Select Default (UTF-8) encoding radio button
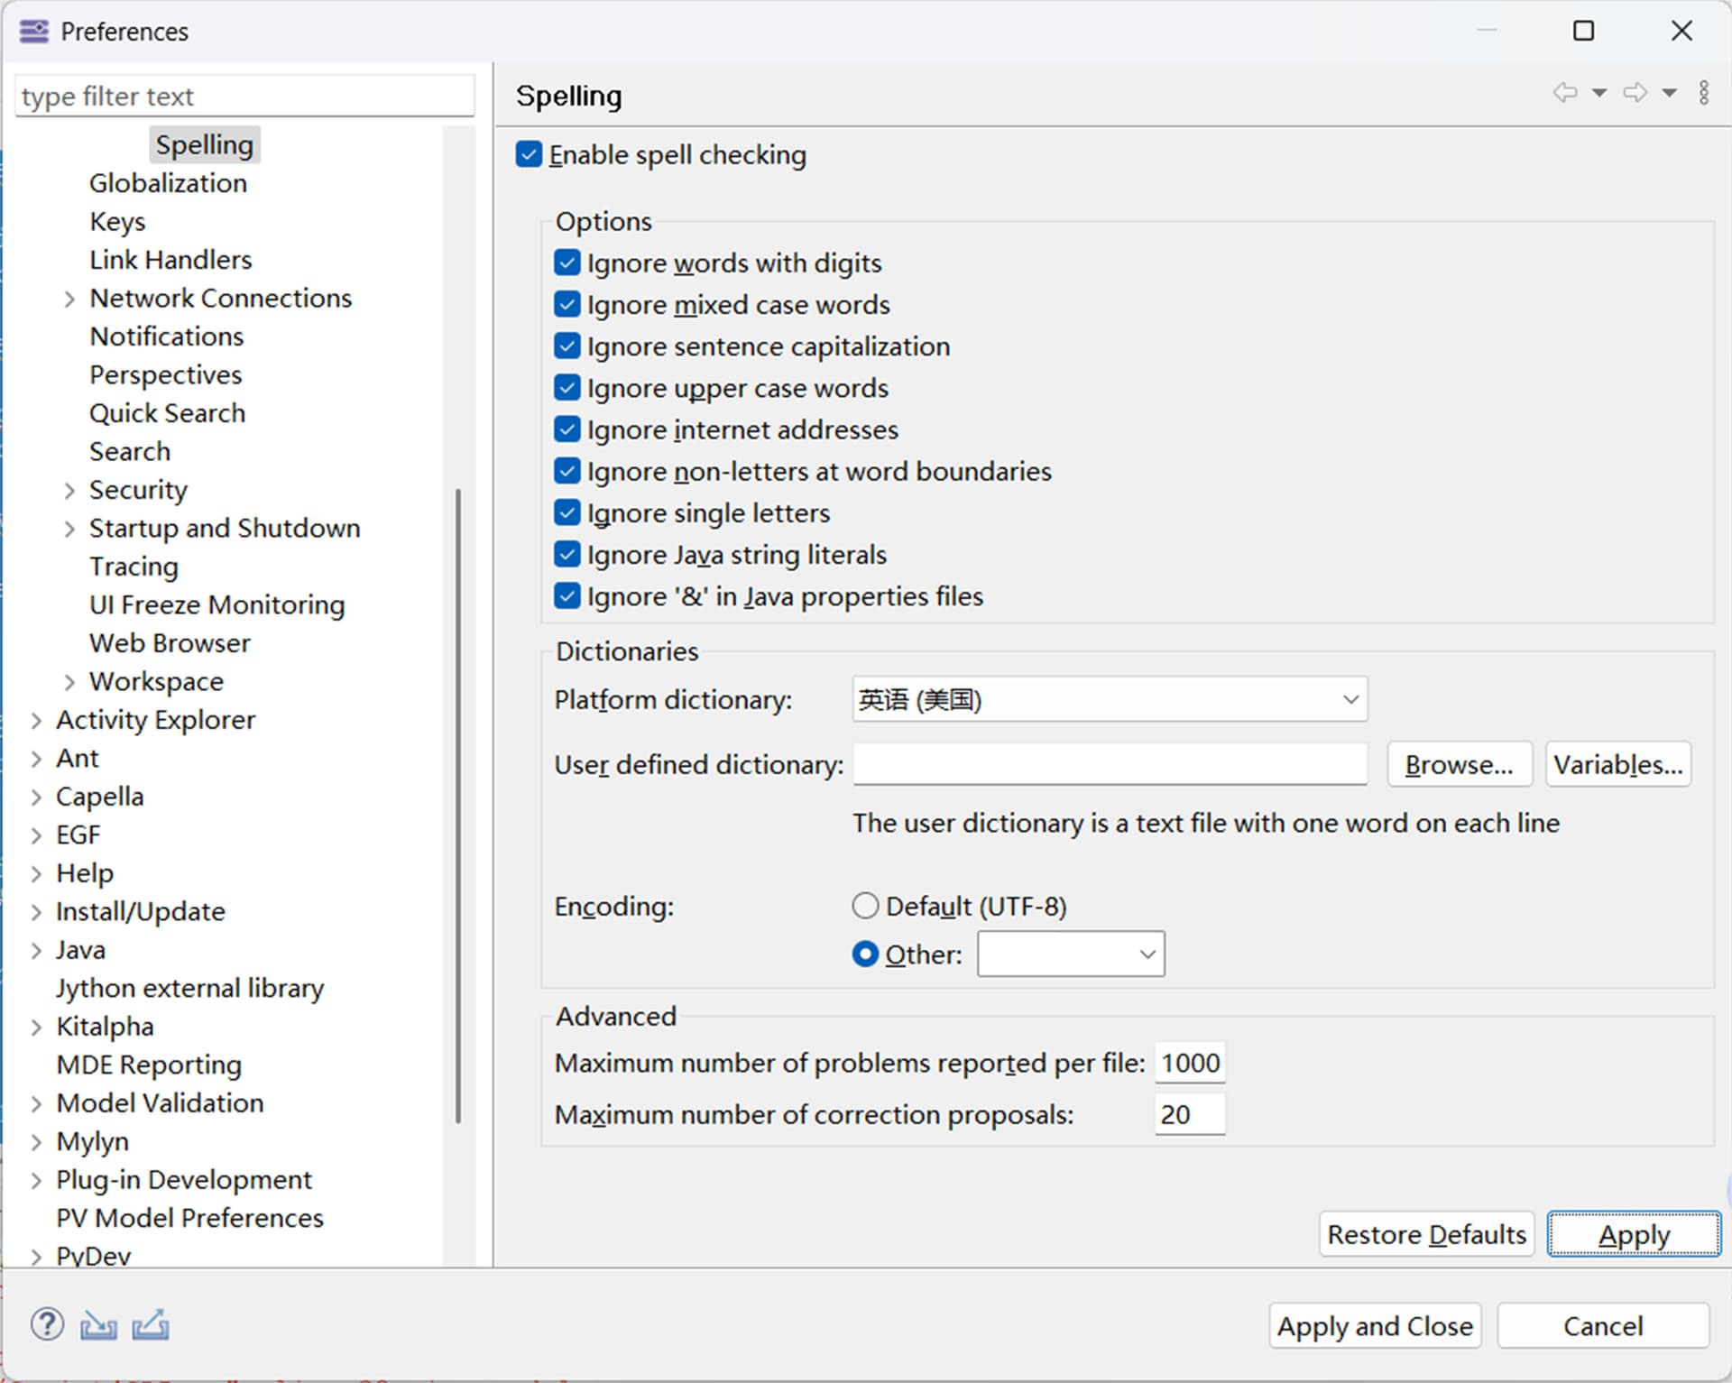This screenshot has height=1383, width=1732. pyautogui.click(x=865, y=906)
